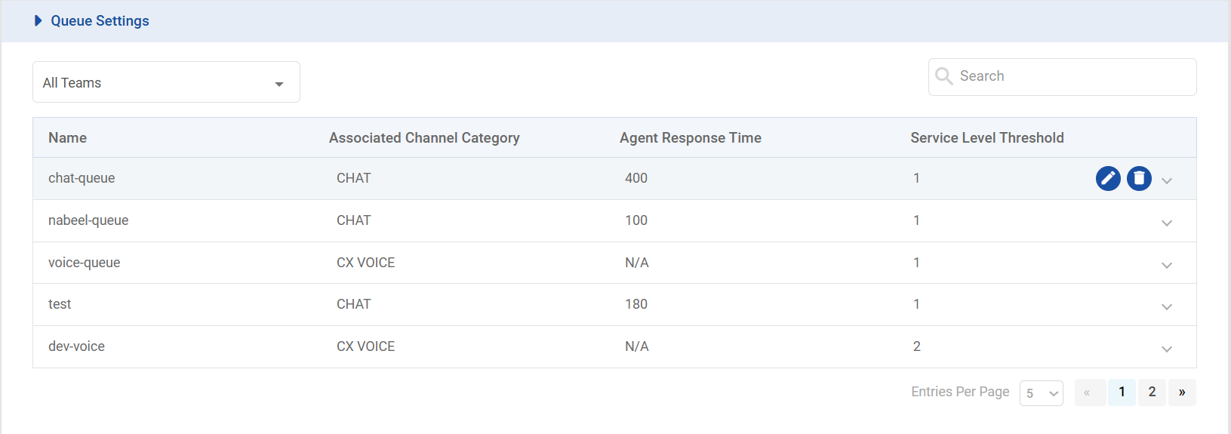Open the Entries Per Page dropdown
Viewport: 1231px width, 434px height.
[1041, 393]
